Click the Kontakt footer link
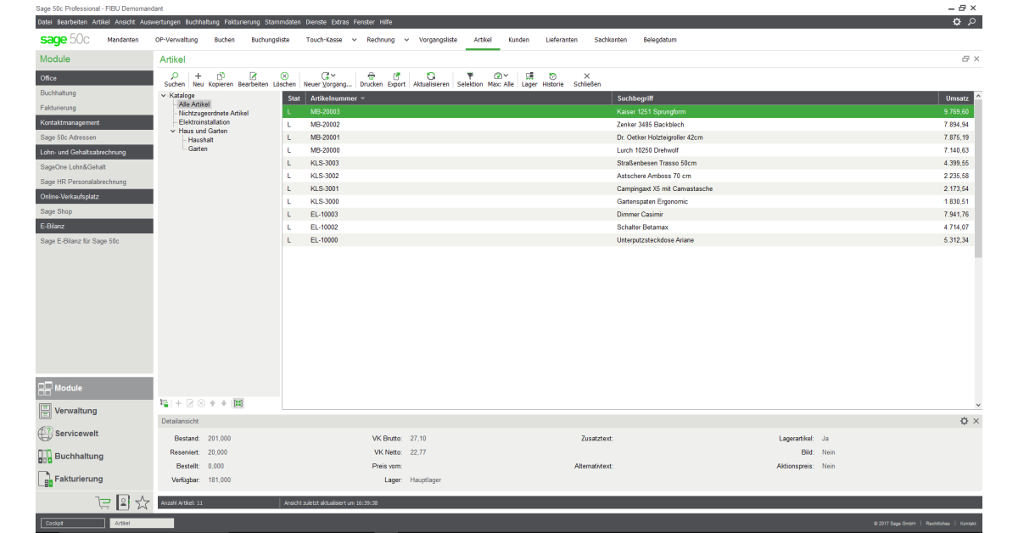 tap(968, 524)
